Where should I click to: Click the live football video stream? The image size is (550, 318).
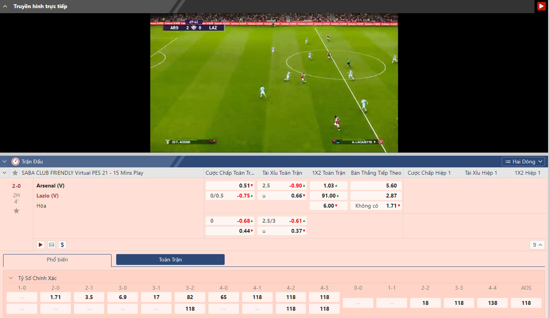[274, 83]
